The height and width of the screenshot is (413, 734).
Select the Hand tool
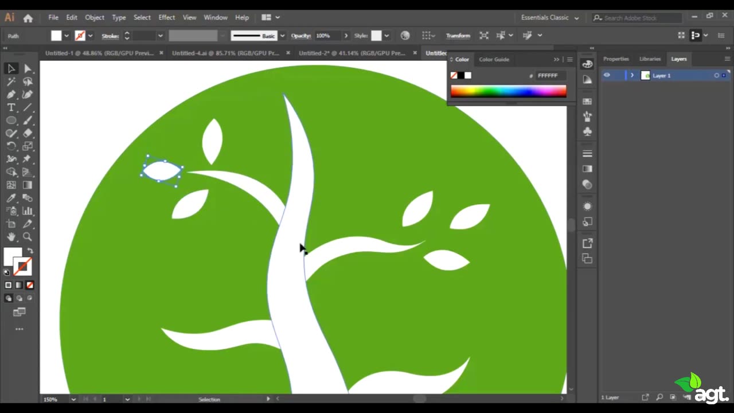click(11, 236)
